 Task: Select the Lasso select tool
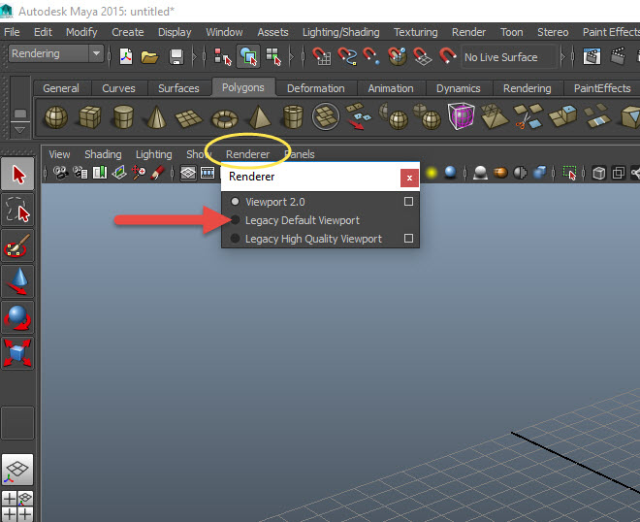pos(17,210)
